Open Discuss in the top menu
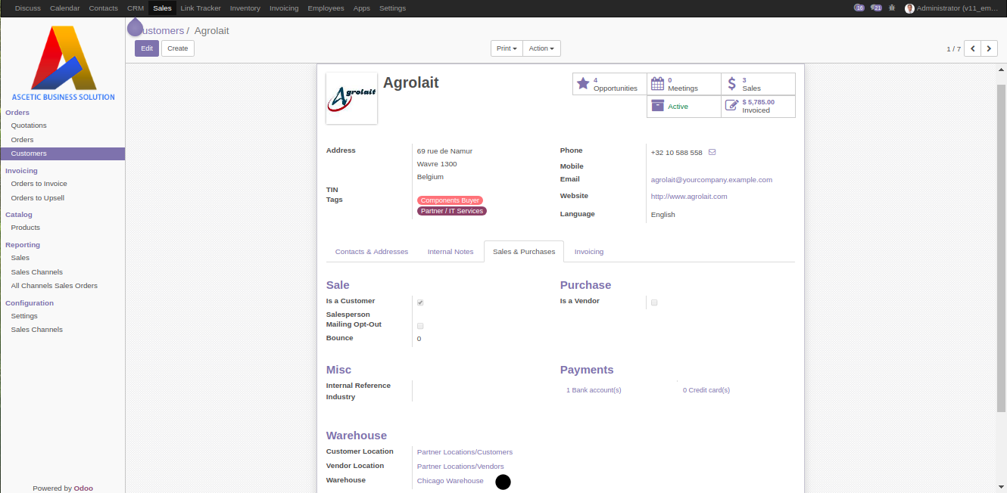Screen dimensions: 1007x493 [x=28, y=8]
